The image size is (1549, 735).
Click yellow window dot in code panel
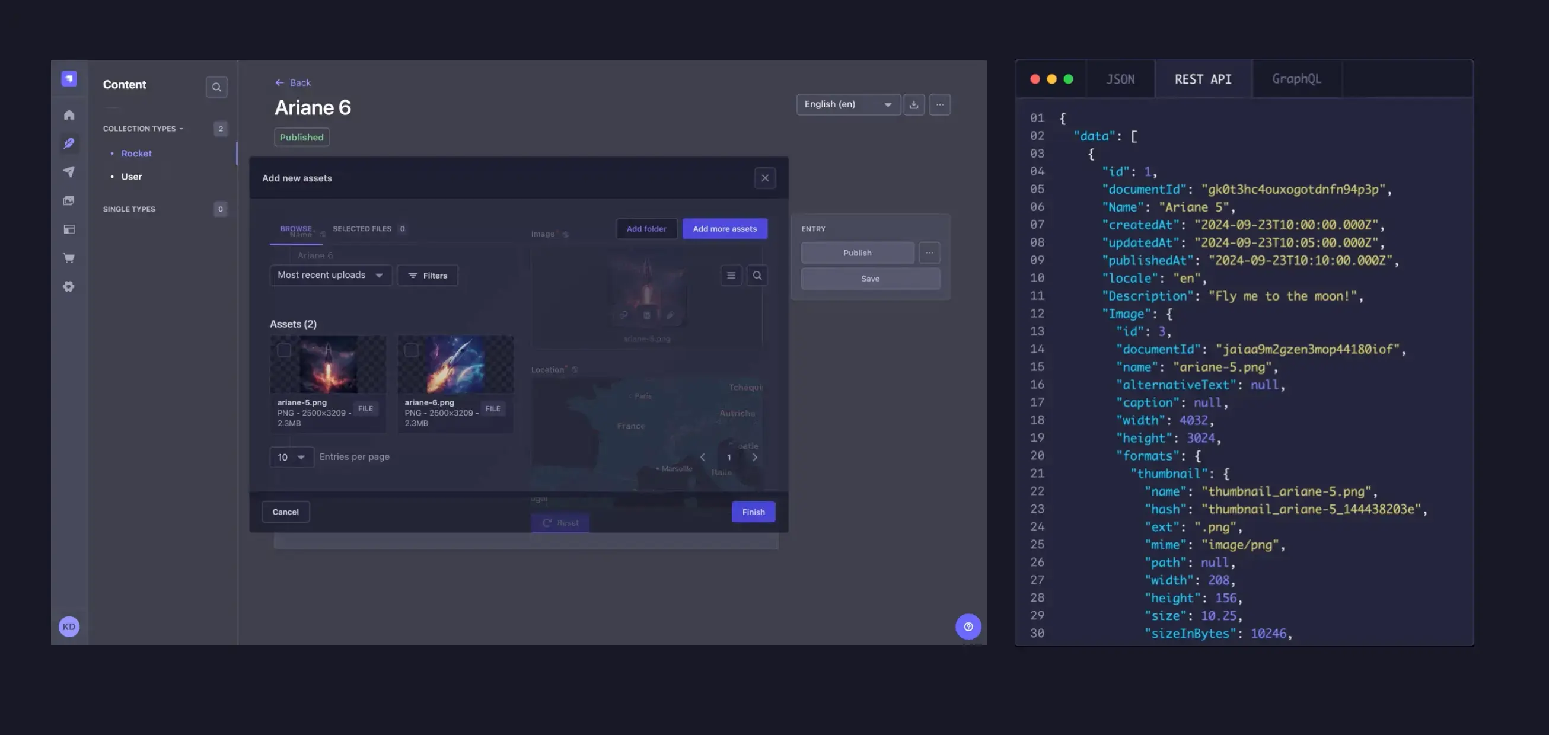tap(1051, 79)
